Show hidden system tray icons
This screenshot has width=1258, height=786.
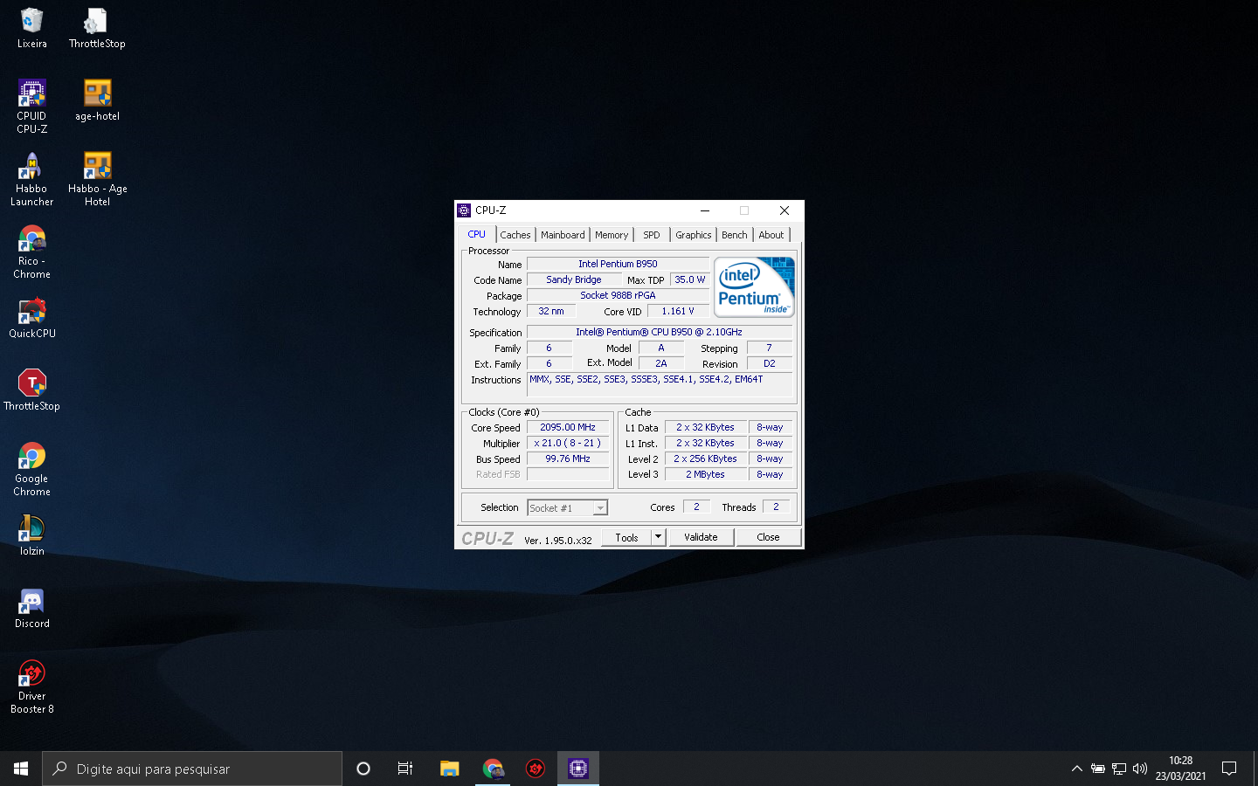coord(1076,769)
